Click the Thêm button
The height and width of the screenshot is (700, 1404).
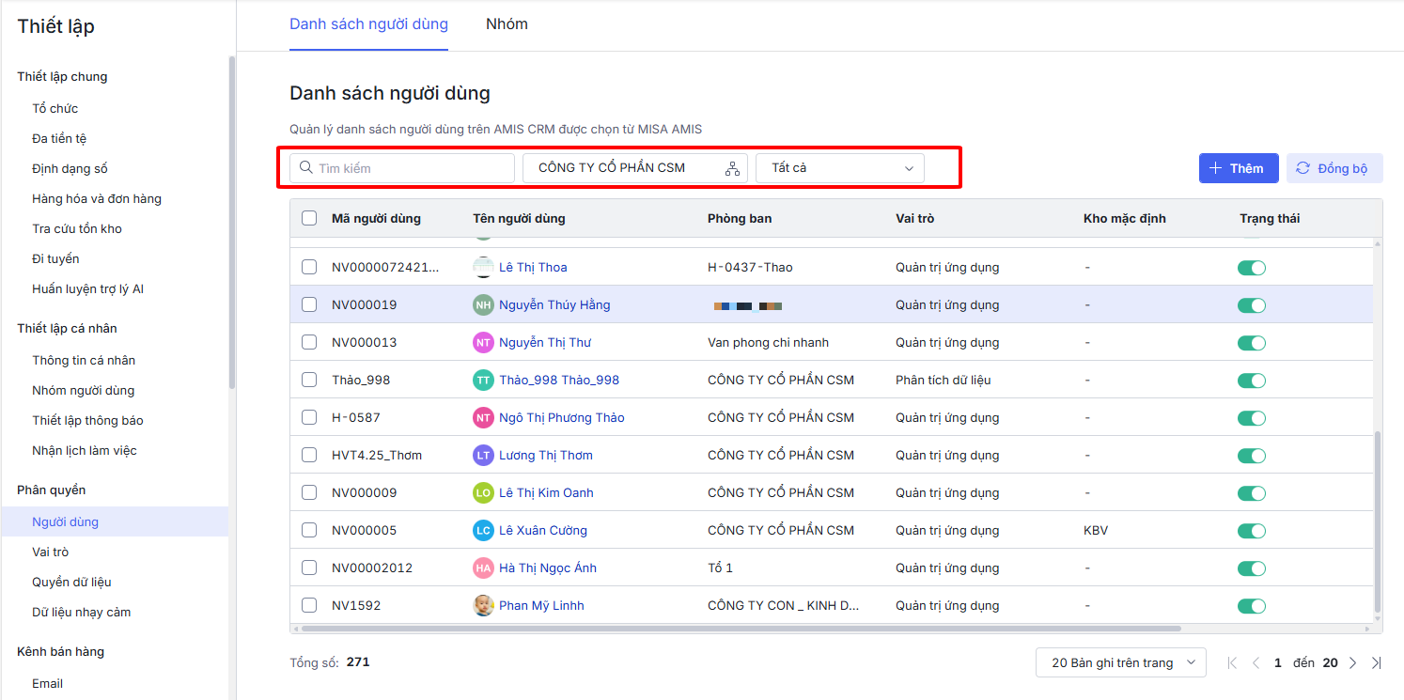coord(1238,168)
